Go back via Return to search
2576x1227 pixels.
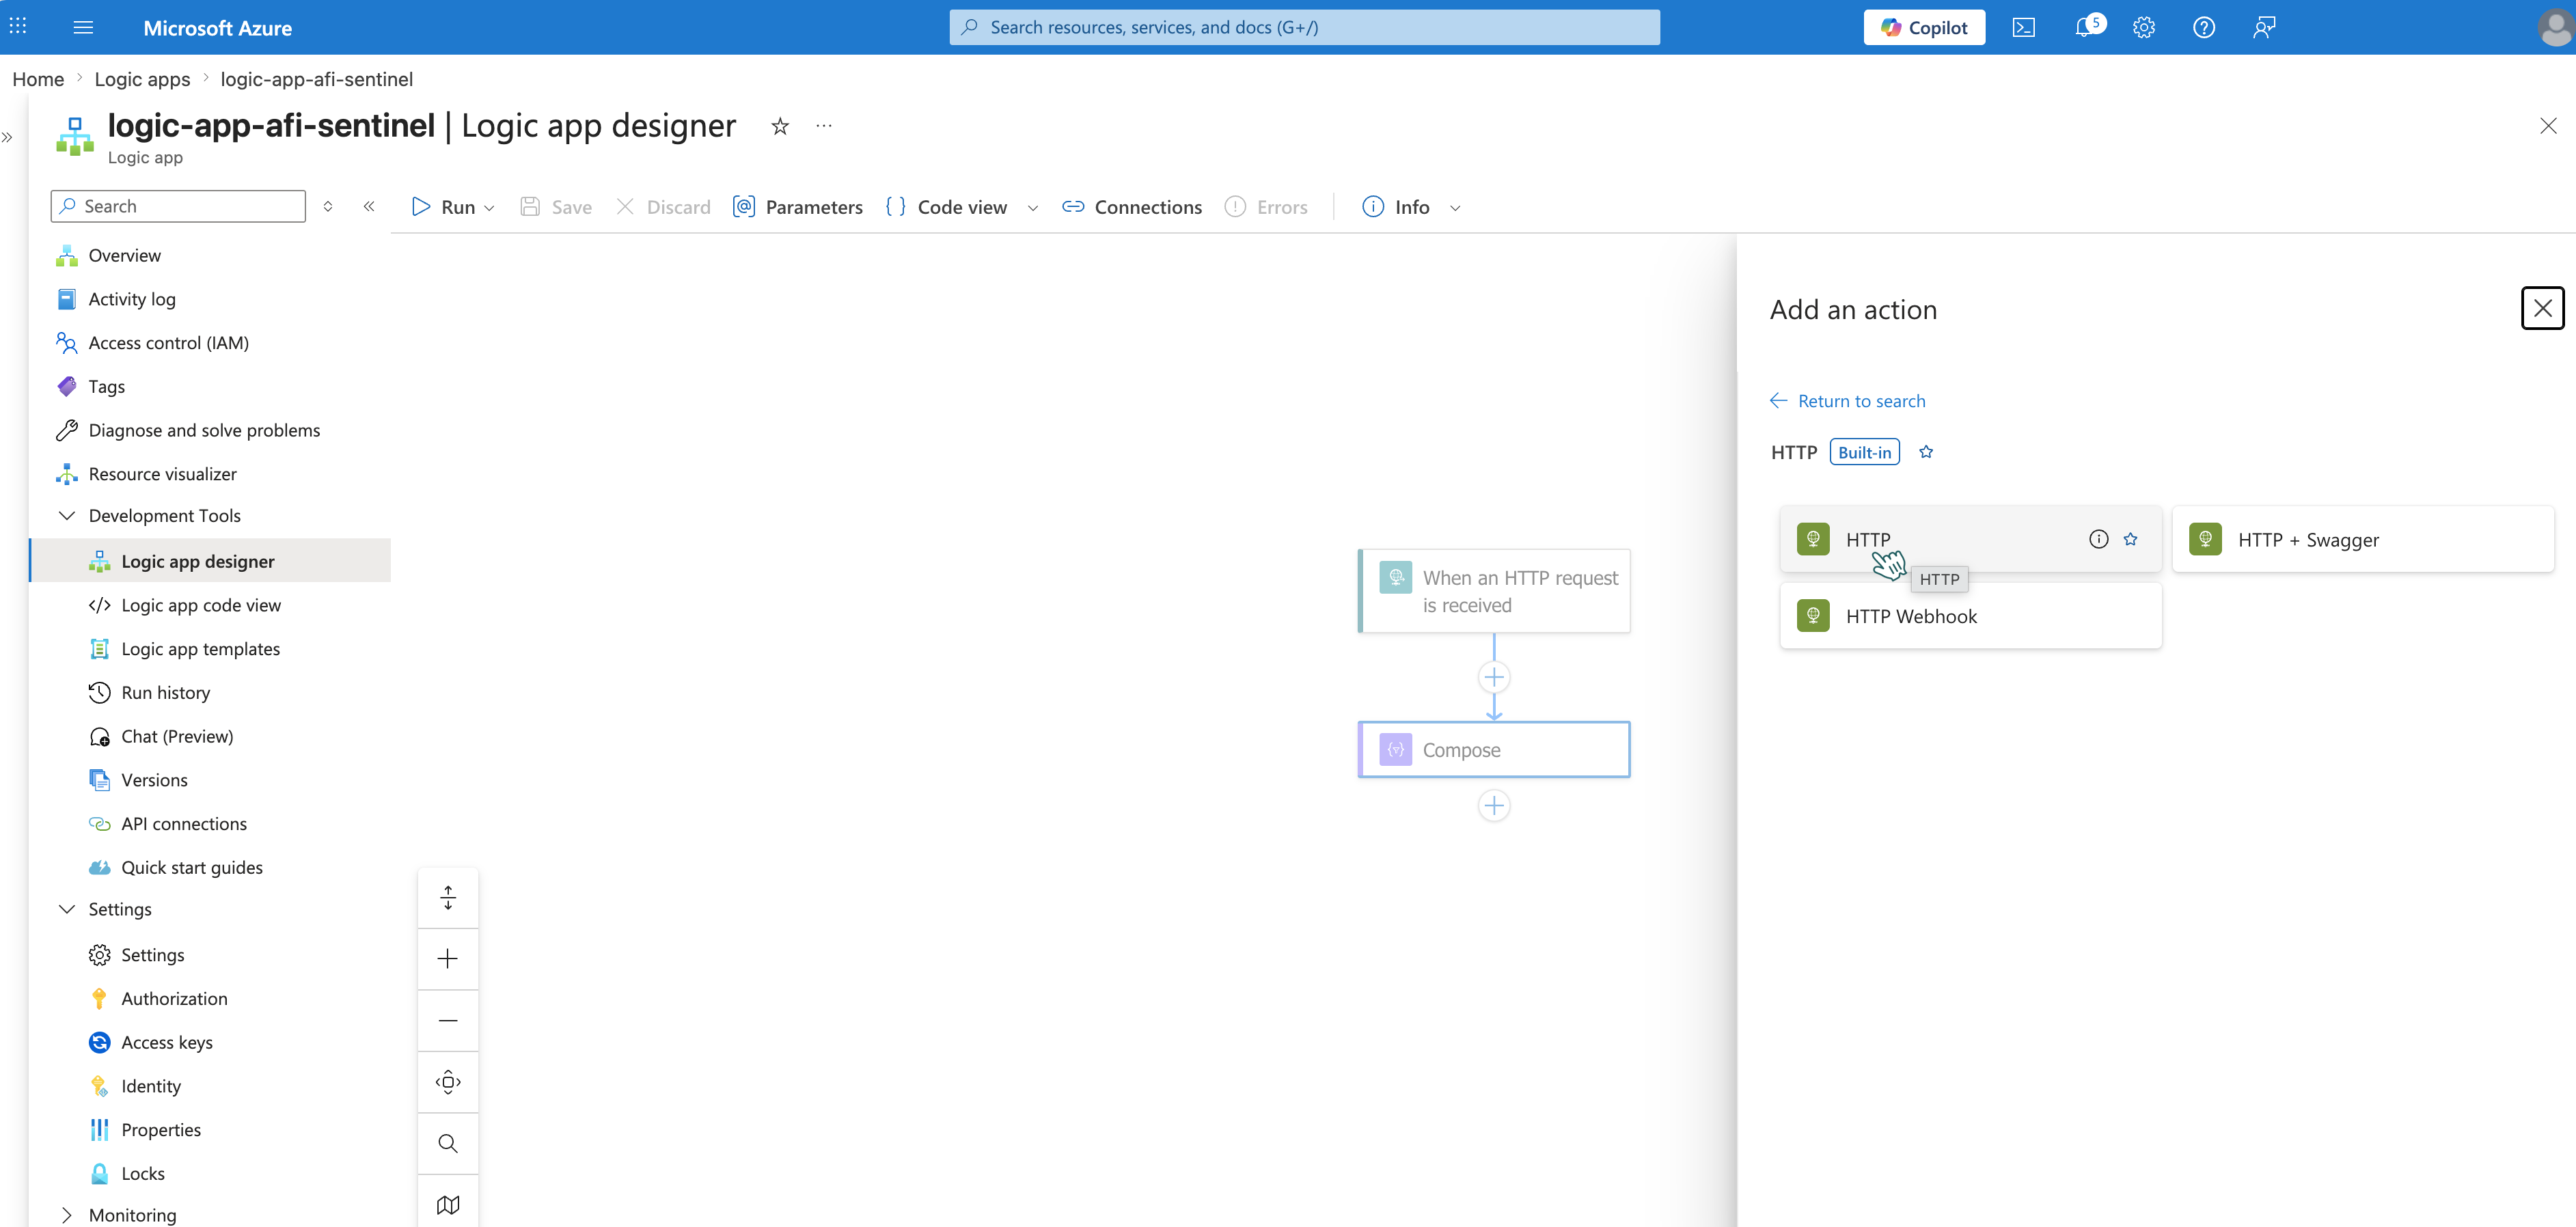click(x=1847, y=401)
